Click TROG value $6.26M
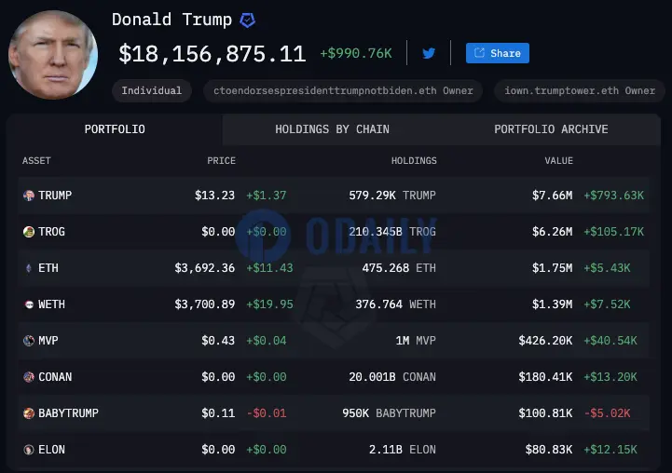The image size is (672, 473). [x=552, y=232]
